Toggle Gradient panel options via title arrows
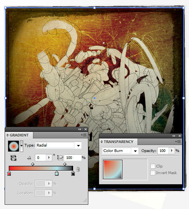The width and height of the screenshot is (189, 209). [7, 135]
